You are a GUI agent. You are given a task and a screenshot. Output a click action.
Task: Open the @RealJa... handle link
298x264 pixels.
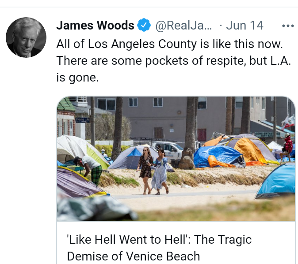tap(183, 25)
